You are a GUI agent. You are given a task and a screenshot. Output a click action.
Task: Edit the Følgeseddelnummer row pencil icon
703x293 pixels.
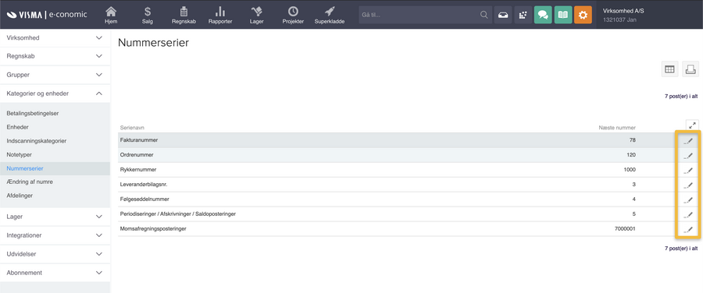click(x=688, y=200)
